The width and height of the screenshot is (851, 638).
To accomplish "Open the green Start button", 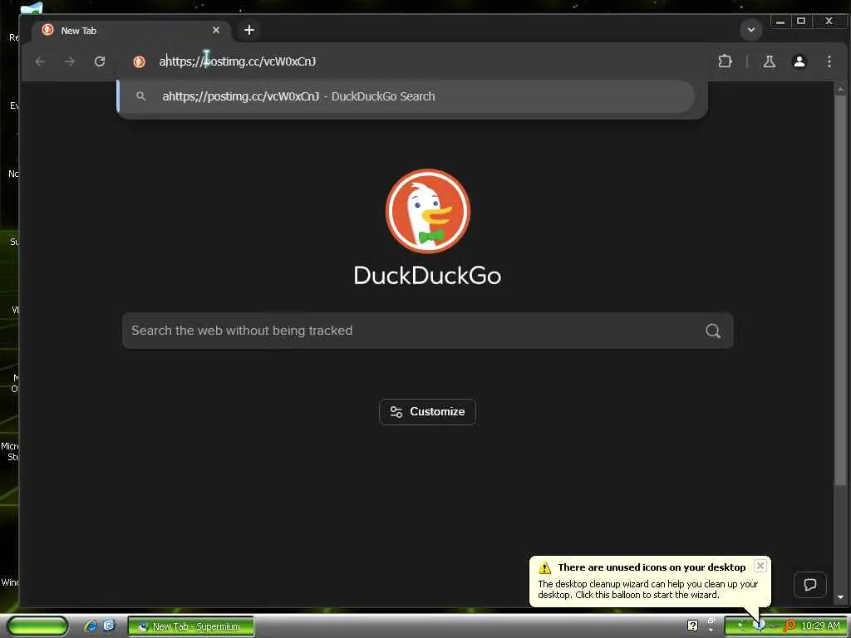I will [x=37, y=626].
